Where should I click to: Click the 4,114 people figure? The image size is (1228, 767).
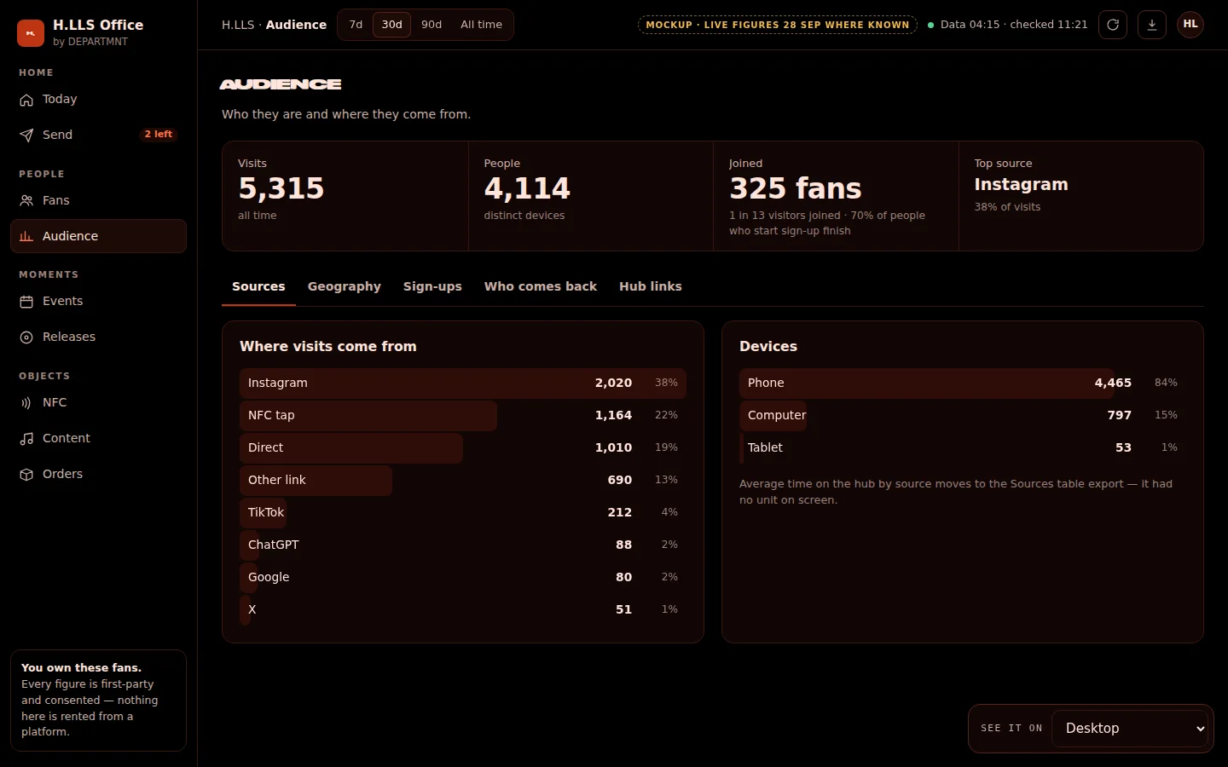tap(527, 188)
